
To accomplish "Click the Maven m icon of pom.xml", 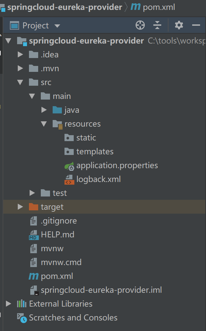I will [34, 276].
